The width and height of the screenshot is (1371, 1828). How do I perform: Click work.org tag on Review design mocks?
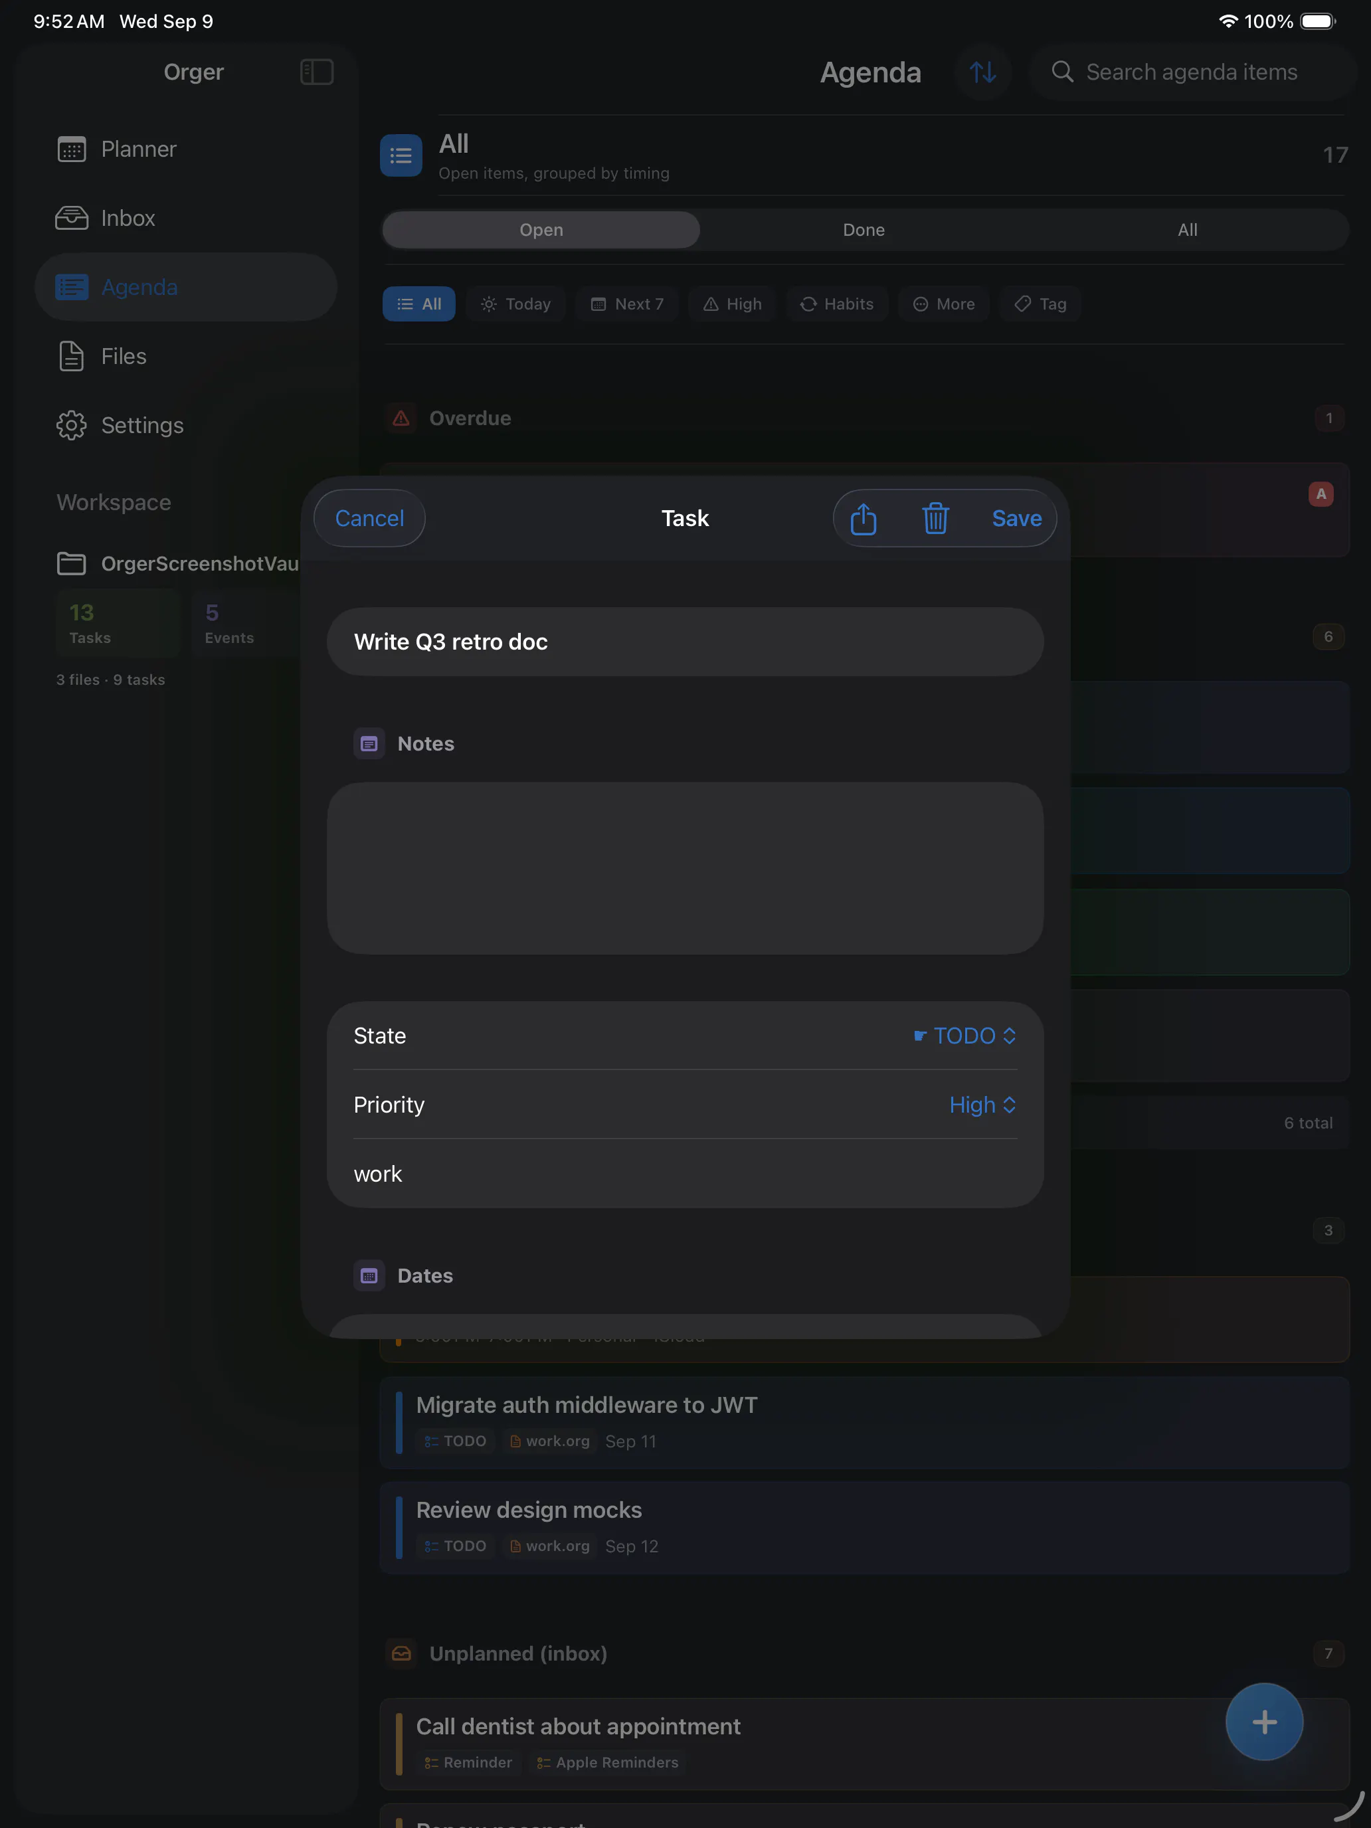(x=549, y=1546)
